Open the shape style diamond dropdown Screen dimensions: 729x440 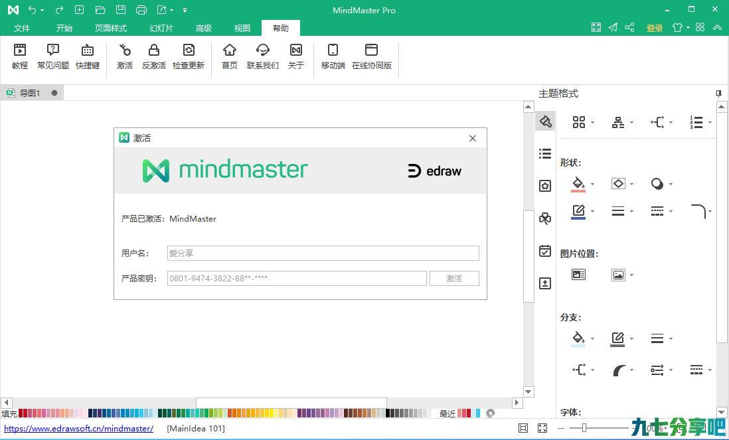click(x=632, y=184)
